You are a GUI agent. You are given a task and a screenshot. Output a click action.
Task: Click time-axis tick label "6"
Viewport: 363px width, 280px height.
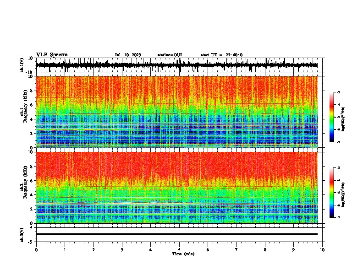[x=208, y=250]
